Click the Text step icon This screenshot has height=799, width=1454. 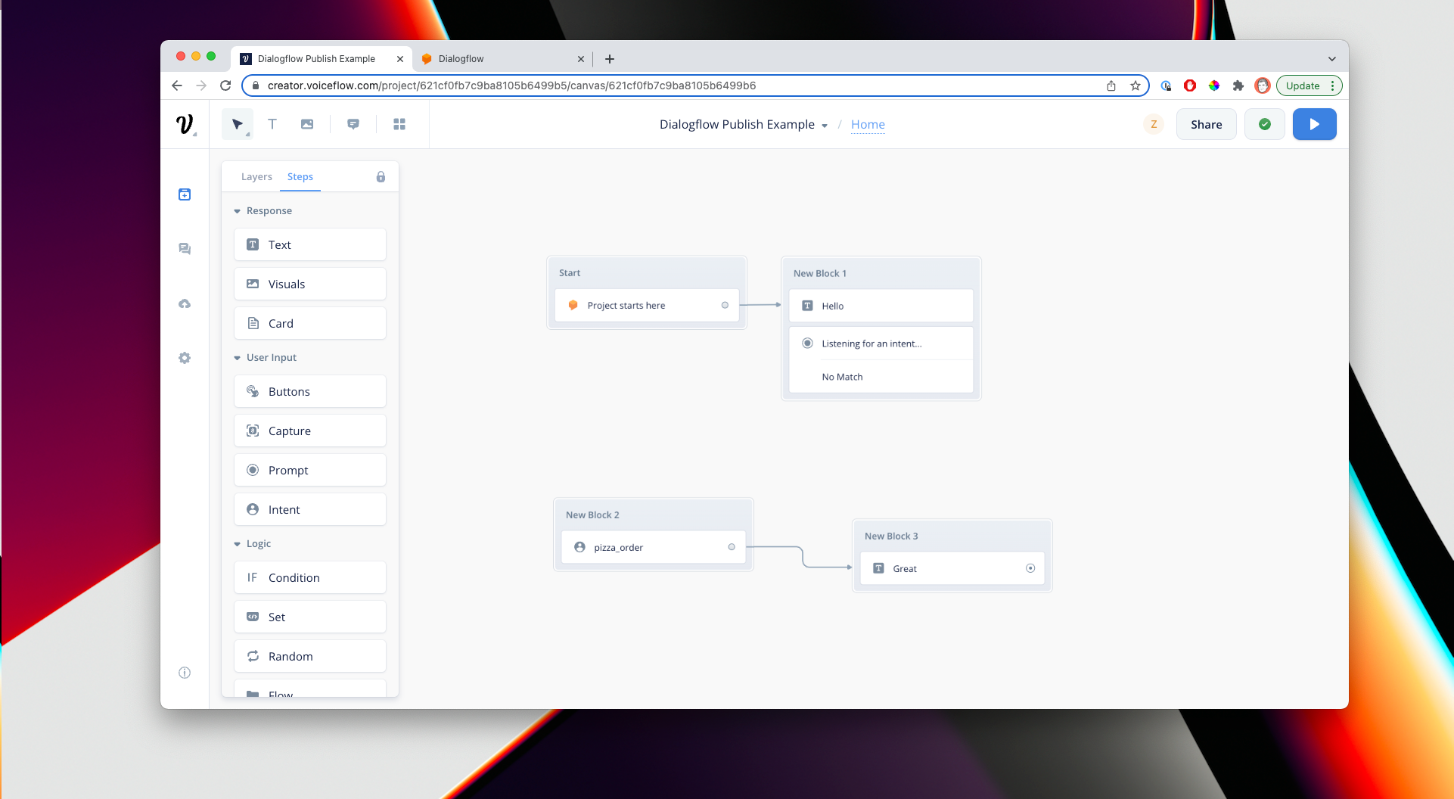253,244
